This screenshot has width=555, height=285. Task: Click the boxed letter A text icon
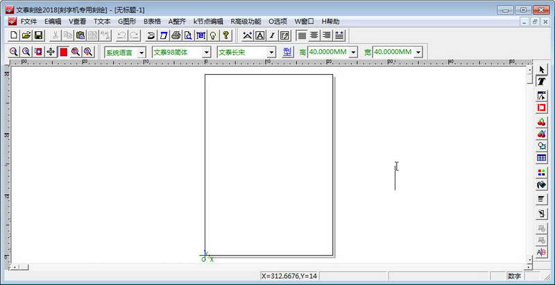(x=260, y=35)
